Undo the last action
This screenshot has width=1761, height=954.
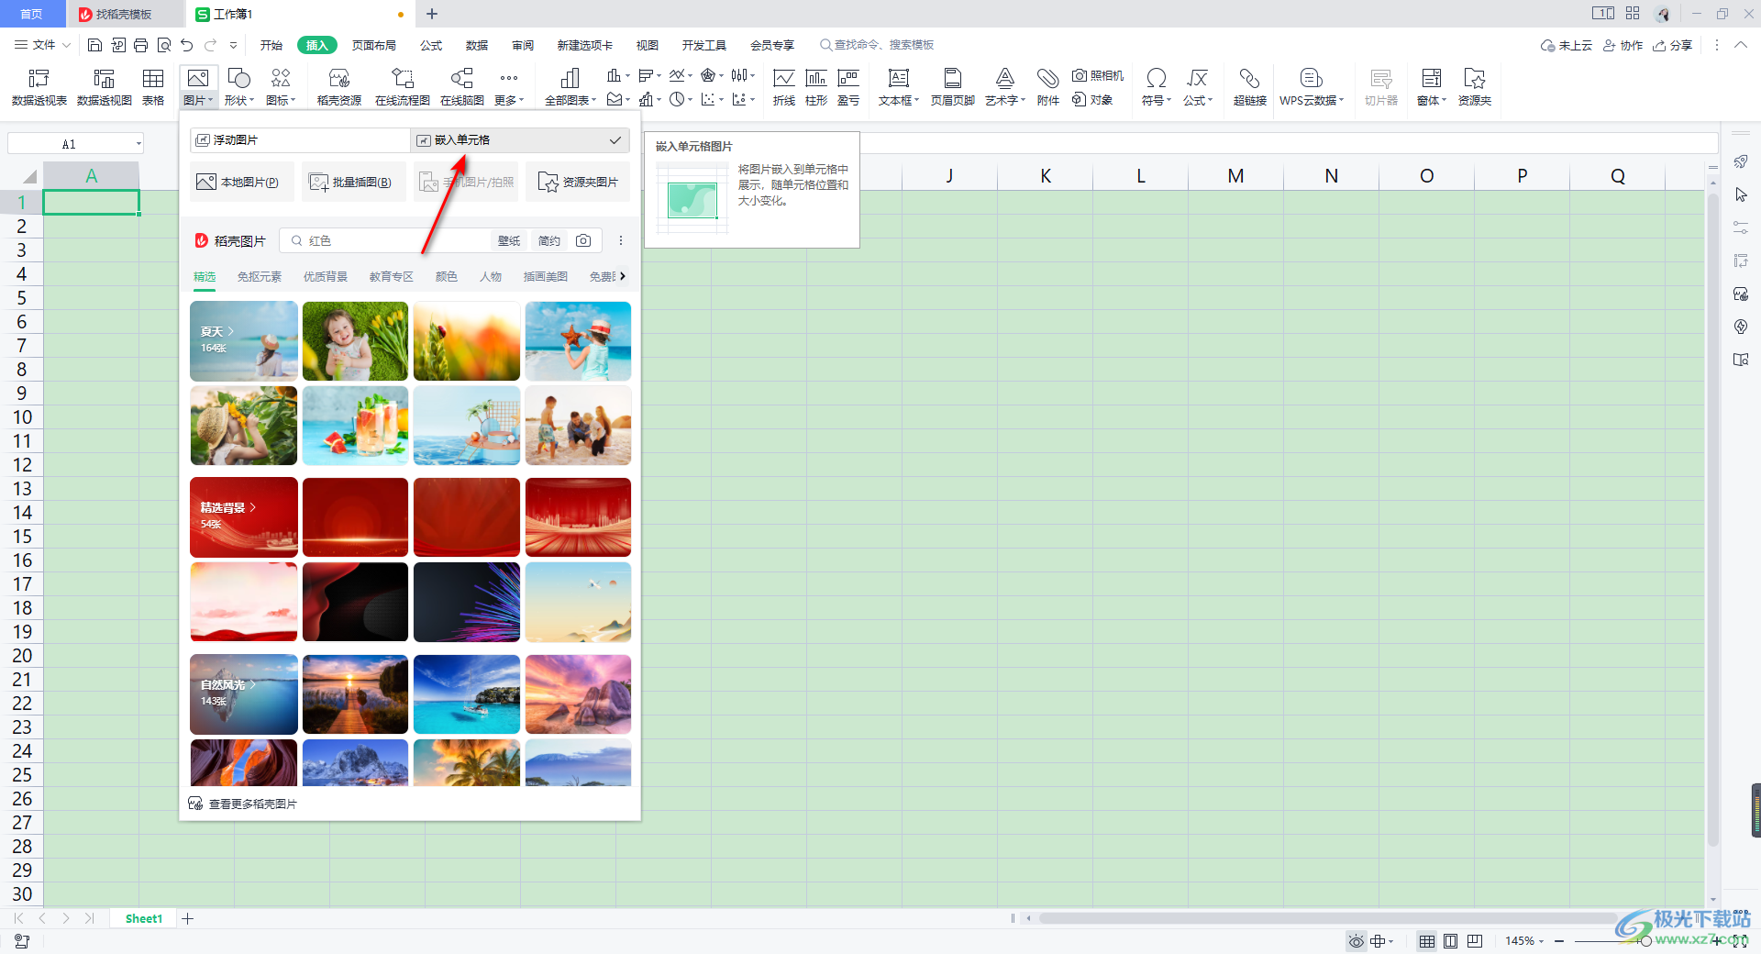[187, 45]
